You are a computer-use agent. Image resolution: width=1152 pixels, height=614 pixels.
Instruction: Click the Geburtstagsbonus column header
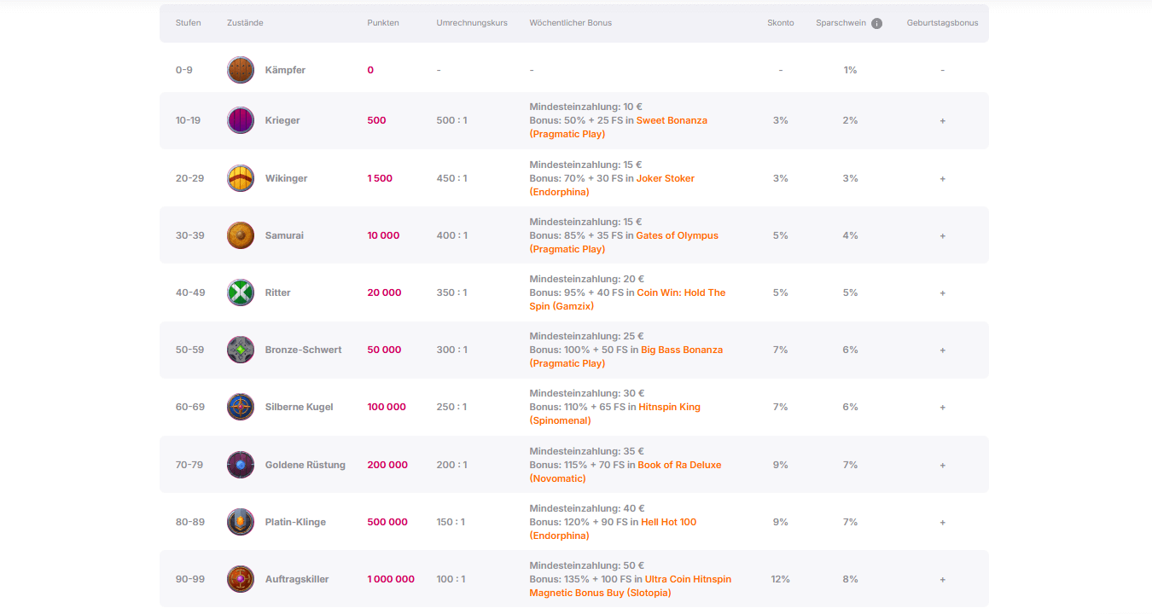tap(942, 23)
